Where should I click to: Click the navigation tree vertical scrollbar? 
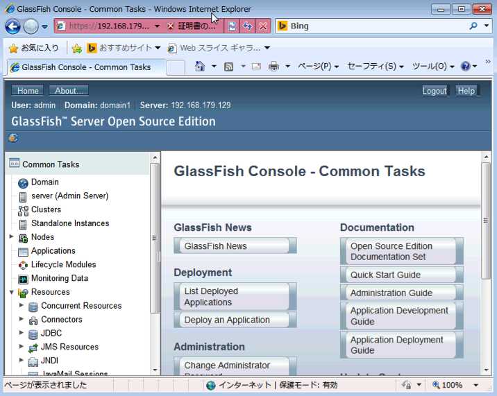tap(155, 238)
